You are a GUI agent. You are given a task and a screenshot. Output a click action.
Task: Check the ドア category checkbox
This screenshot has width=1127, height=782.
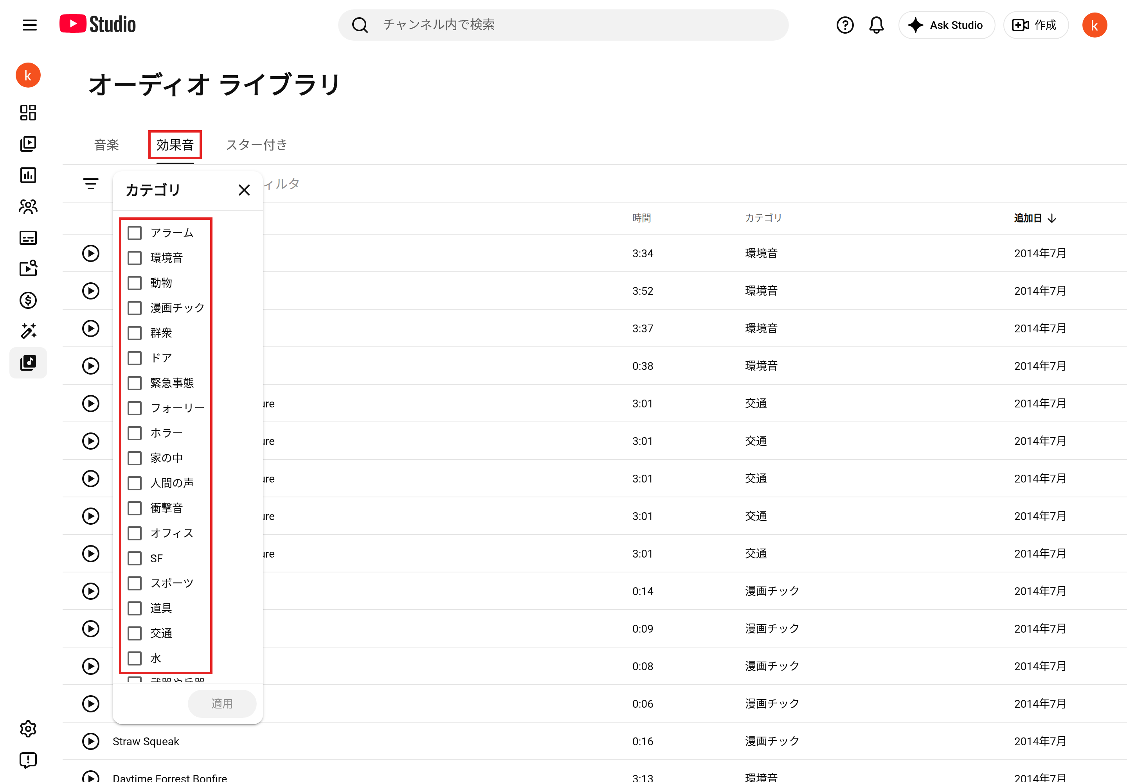coord(134,358)
